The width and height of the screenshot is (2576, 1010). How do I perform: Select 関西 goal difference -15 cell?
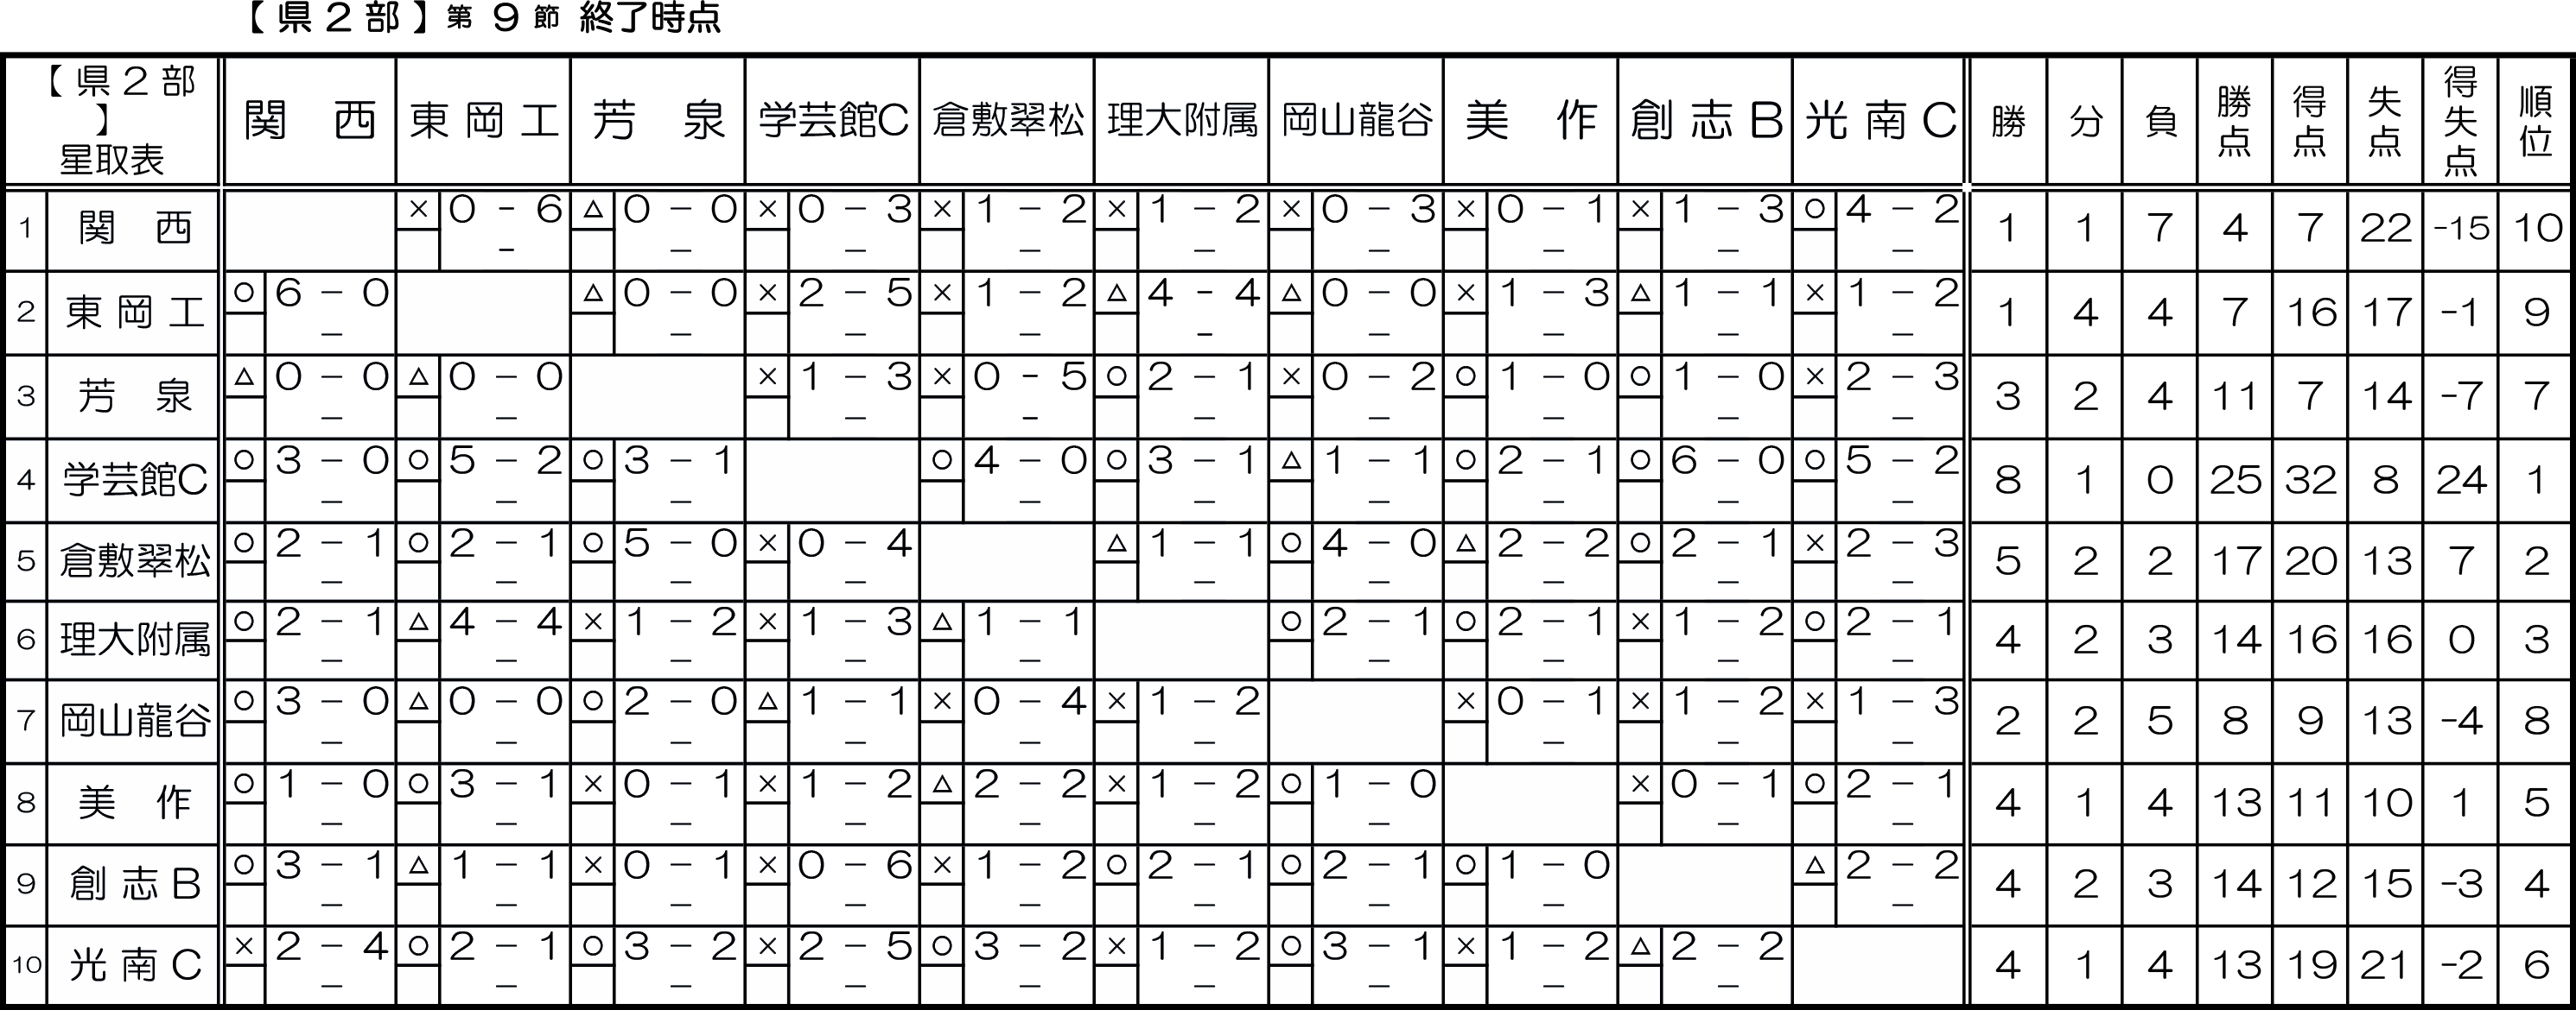click(x=2460, y=229)
